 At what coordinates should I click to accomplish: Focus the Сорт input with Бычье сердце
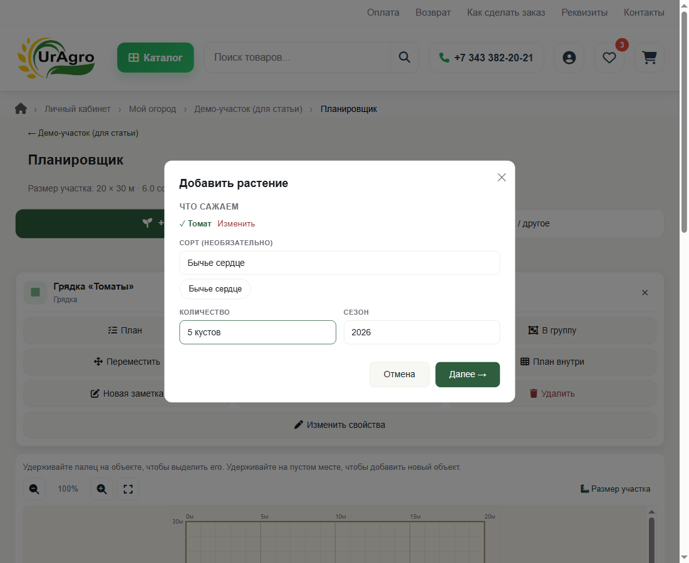339,263
